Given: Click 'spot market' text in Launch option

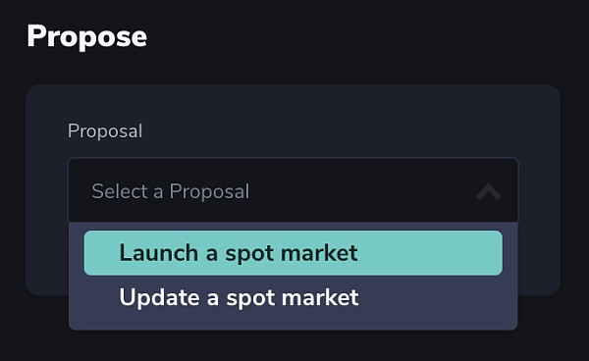Looking at the screenshot, I should pyautogui.click(x=292, y=254).
